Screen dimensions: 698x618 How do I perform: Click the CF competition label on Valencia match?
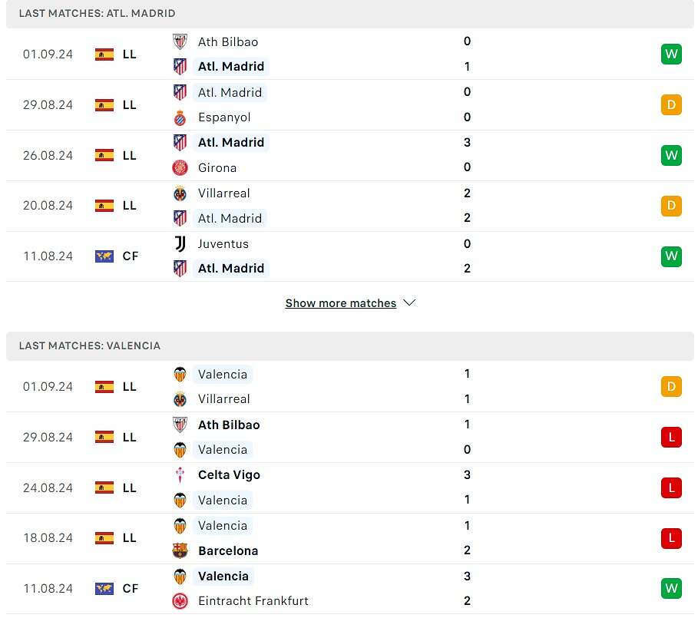pyautogui.click(x=131, y=589)
